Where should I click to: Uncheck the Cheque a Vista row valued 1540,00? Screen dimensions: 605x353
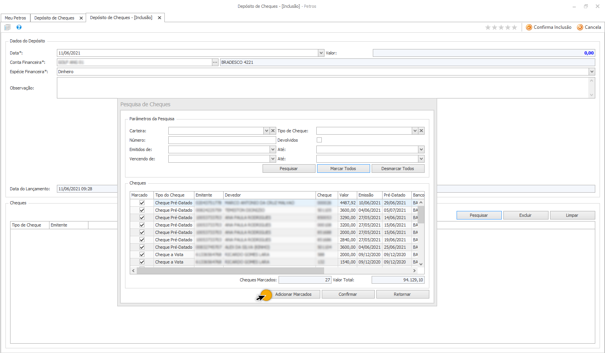(x=142, y=262)
